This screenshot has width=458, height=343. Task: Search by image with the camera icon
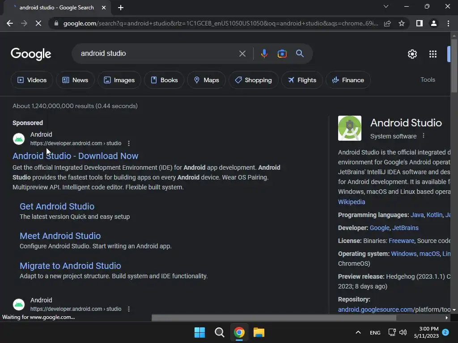tap(282, 54)
